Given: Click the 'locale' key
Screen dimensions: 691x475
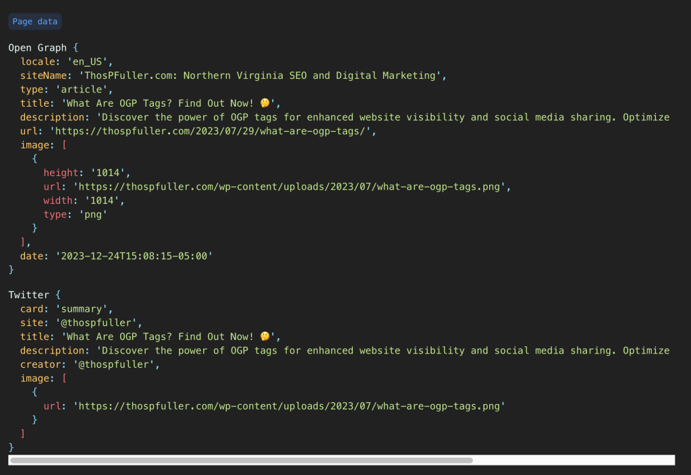Looking at the screenshot, I should 38,61.
